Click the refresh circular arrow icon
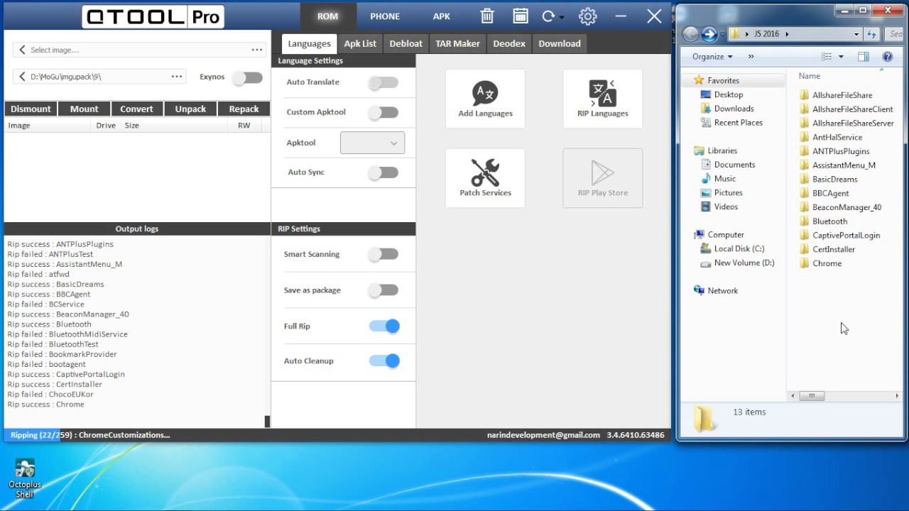 pyautogui.click(x=548, y=16)
